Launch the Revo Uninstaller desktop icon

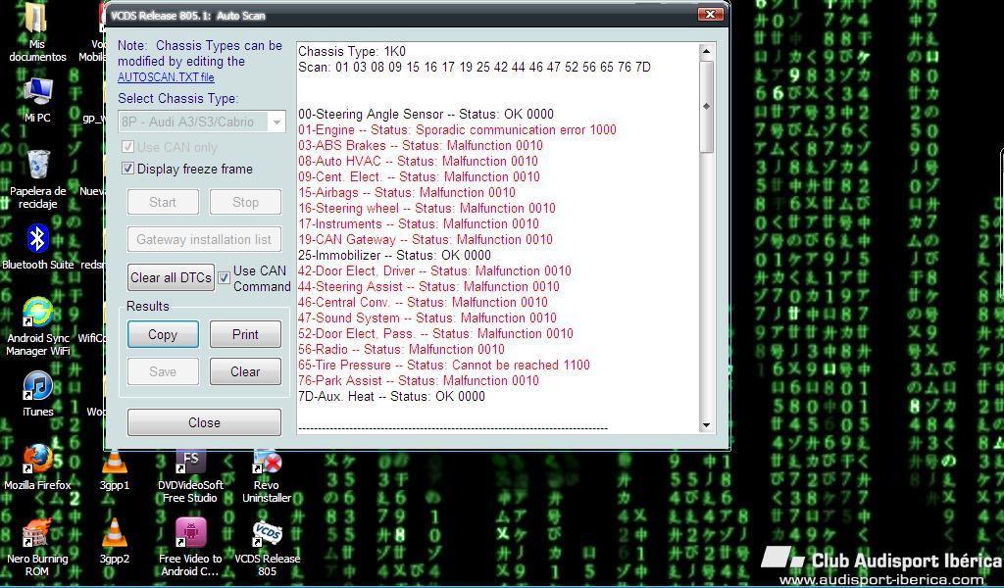tap(267, 462)
